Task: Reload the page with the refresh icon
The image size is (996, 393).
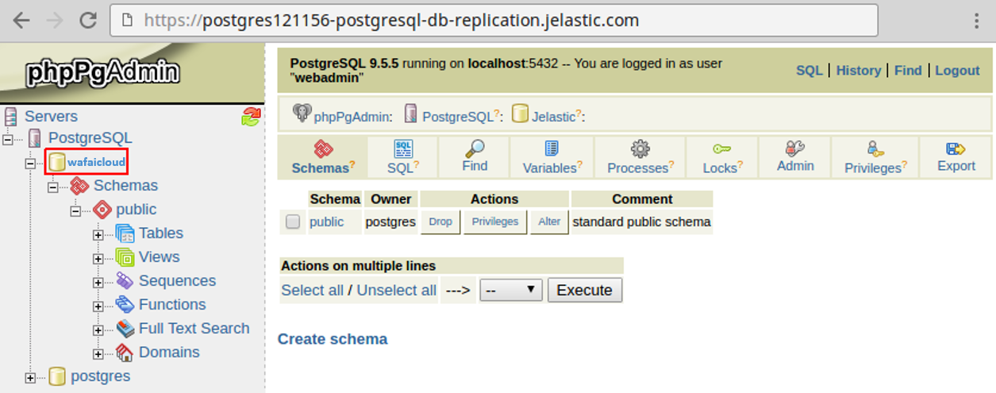Action: pyautogui.click(x=88, y=20)
